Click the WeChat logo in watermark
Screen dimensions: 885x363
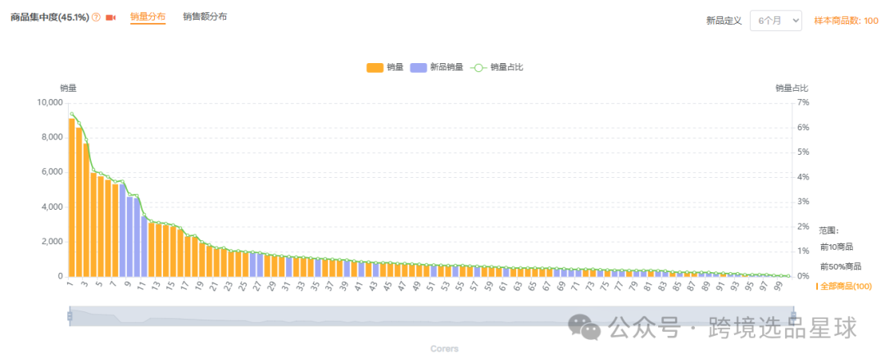588,328
